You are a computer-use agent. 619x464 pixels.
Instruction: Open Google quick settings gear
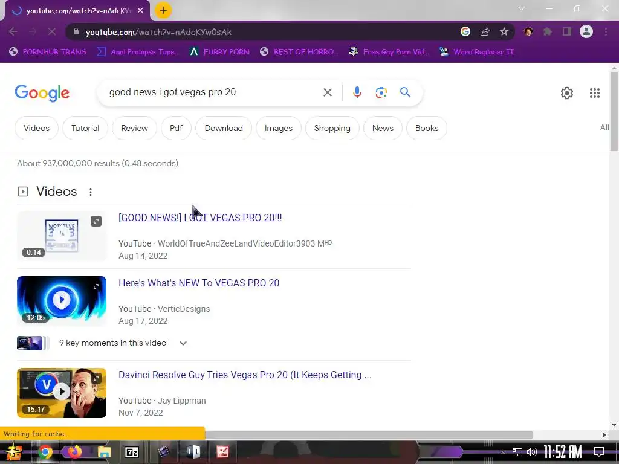click(567, 93)
